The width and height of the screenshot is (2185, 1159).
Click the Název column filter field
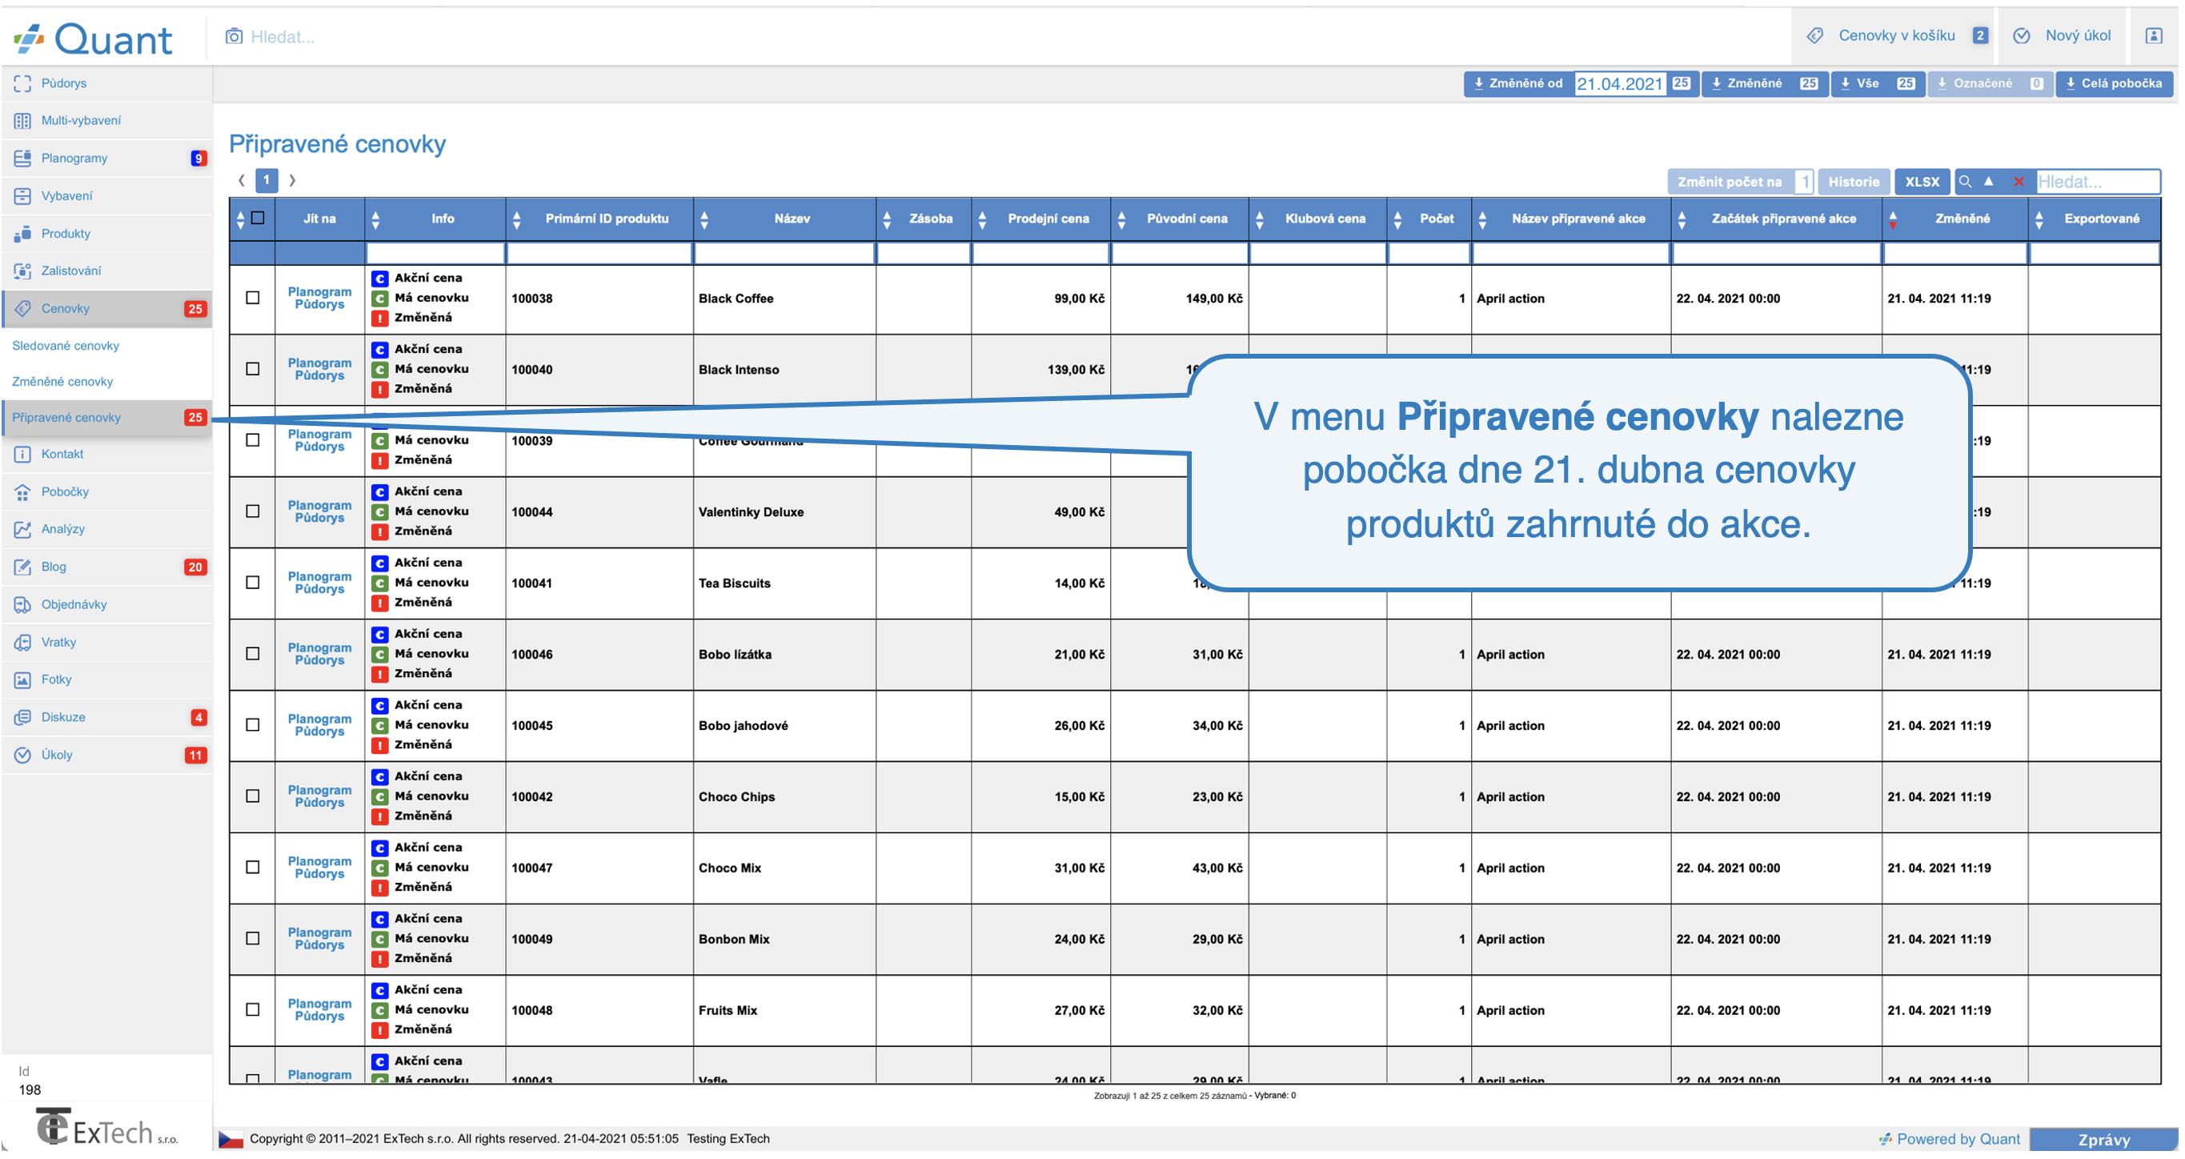tap(784, 253)
